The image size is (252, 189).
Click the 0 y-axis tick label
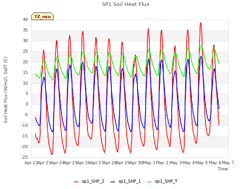pyautogui.click(x=27, y=104)
